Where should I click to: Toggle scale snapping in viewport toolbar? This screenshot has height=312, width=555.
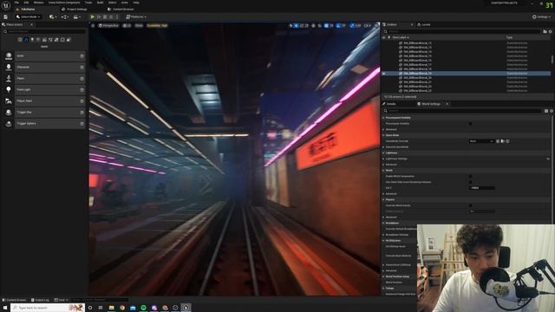click(x=352, y=25)
